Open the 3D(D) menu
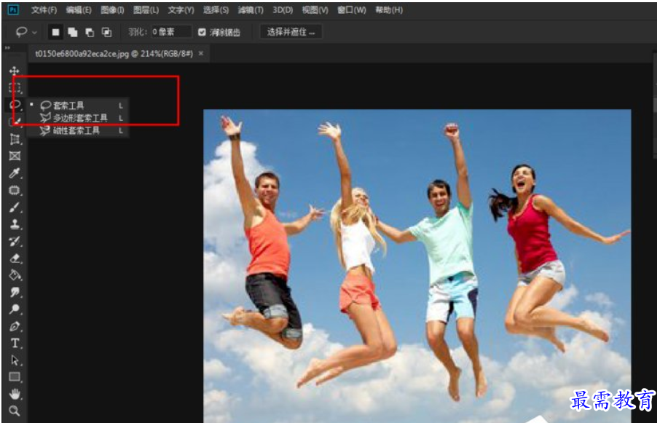 283,9
